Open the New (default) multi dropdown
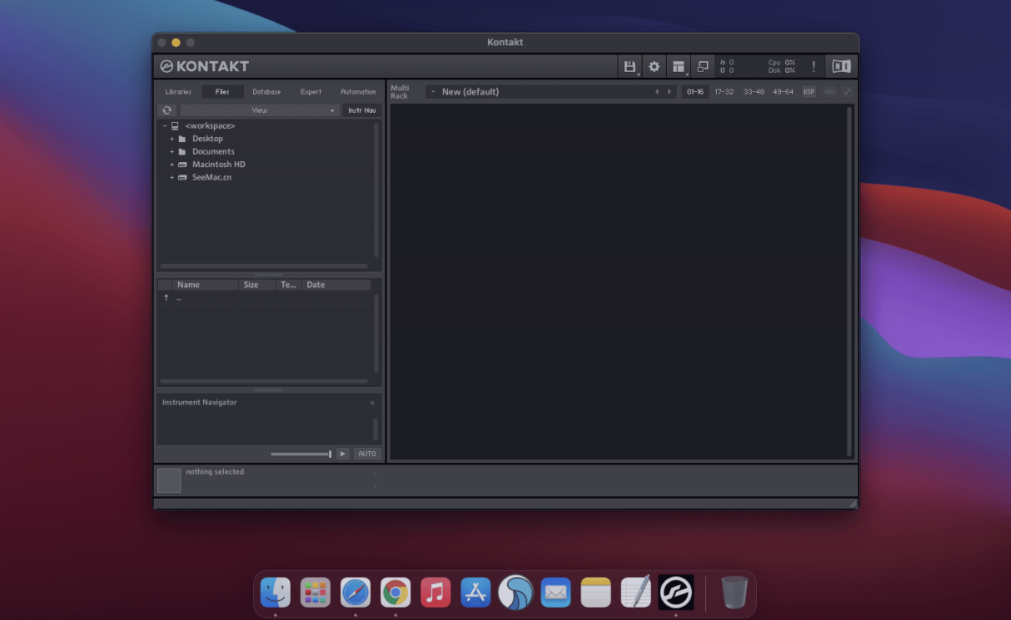This screenshot has width=1011, height=620. [x=433, y=91]
